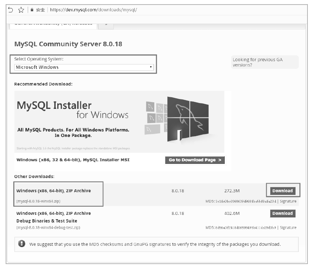The image size is (313, 268).
Task: Click the dropdown arrow beside Microsoft Windows
Action: (151, 67)
